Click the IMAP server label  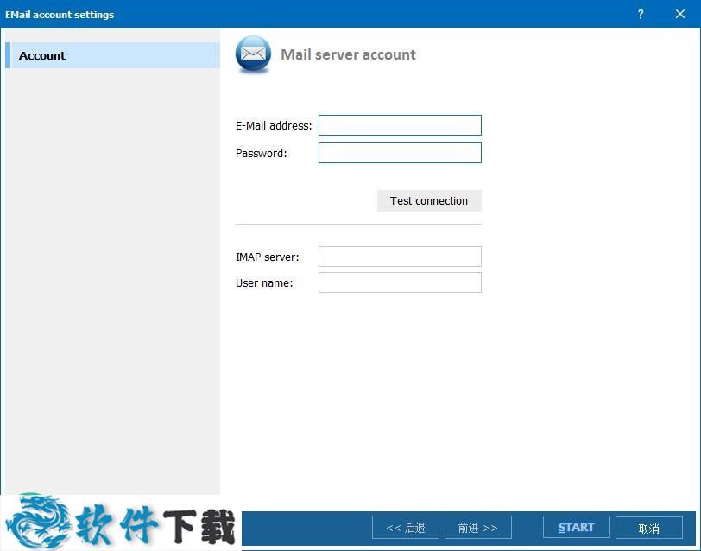pos(267,257)
